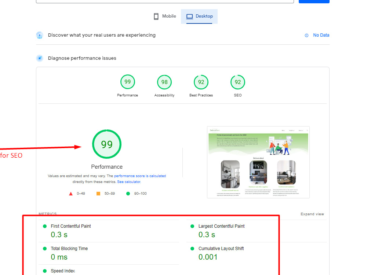
Task: Click green dot beside First Contentful Paint
Action: [x=45, y=226]
